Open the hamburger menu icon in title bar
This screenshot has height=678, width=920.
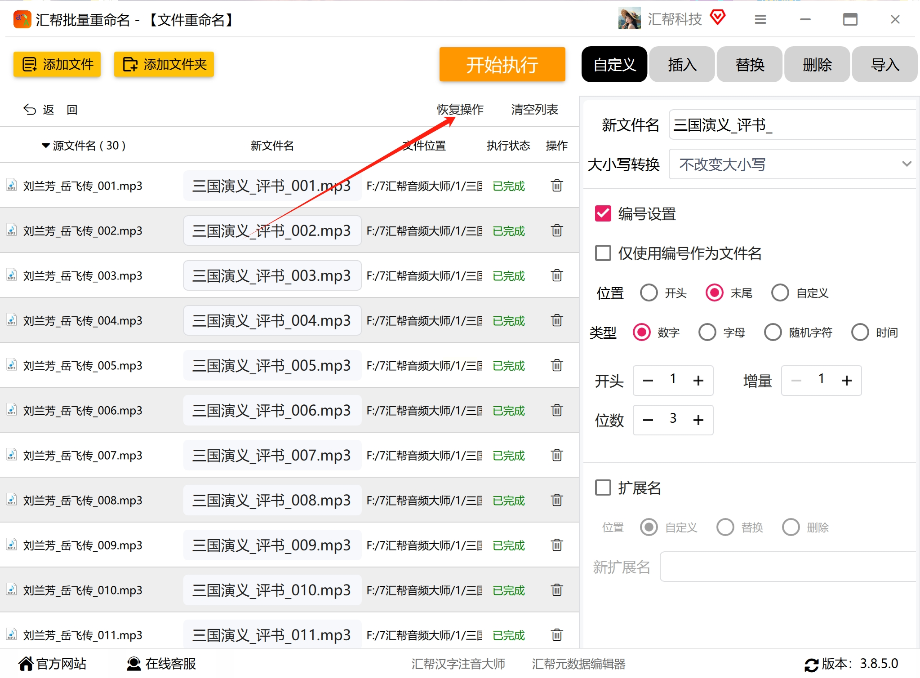(x=760, y=19)
